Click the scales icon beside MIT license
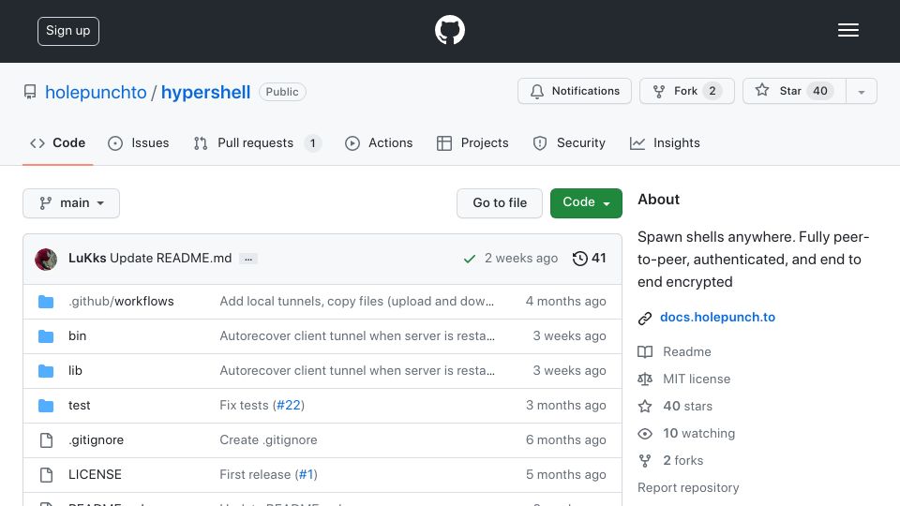This screenshot has width=900, height=506. (x=645, y=379)
